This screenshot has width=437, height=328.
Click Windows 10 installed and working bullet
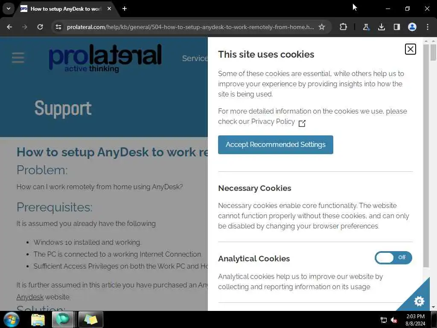pyautogui.click(x=87, y=243)
